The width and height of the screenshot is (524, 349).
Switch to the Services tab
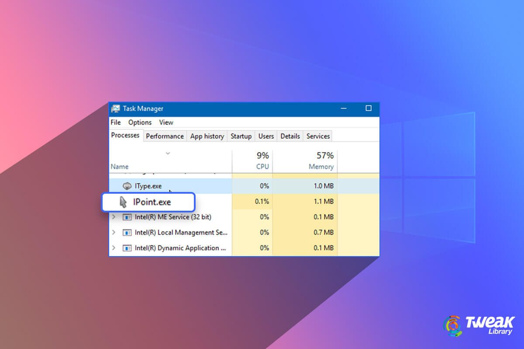pyautogui.click(x=317, y=136)
